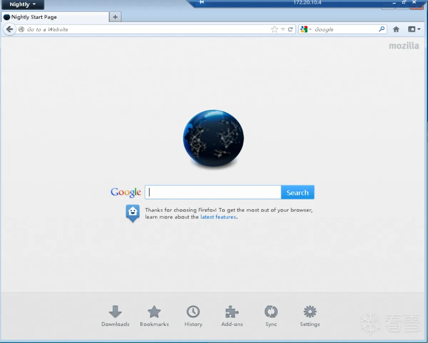Click the blue Search button
Viewport: 428px width, 343px height.
[298, 193]
